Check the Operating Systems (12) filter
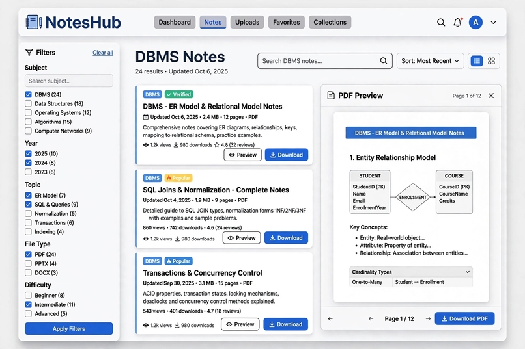The width and height of the screenshot is (525, 349). [29, 112]
